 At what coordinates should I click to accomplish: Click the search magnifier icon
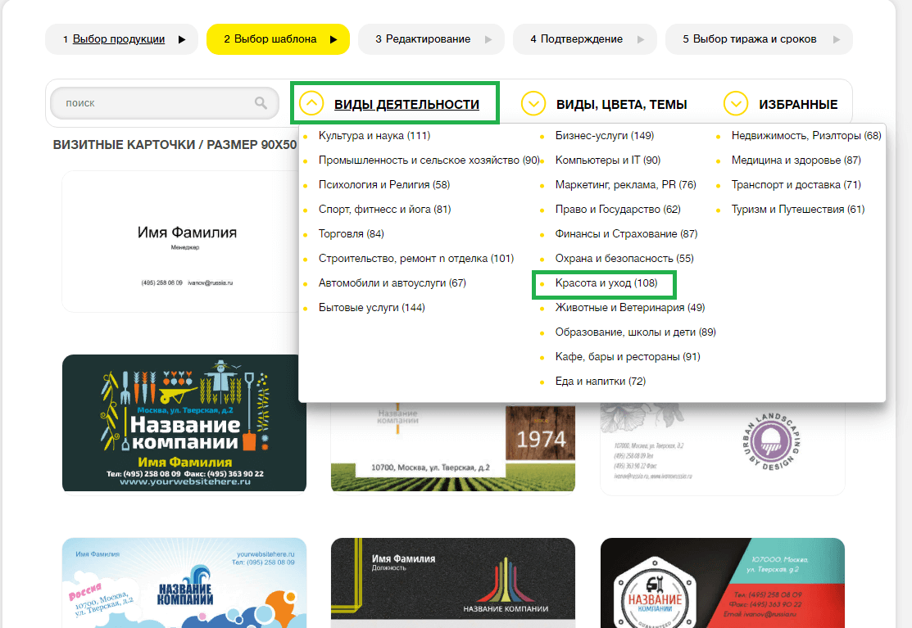(261, 103)
